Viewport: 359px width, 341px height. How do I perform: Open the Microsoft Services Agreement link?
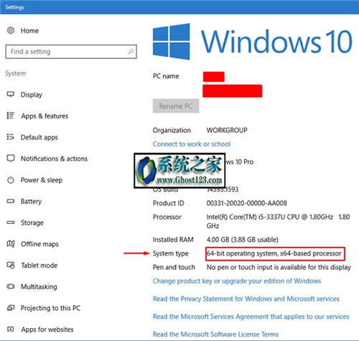[251, 317]
